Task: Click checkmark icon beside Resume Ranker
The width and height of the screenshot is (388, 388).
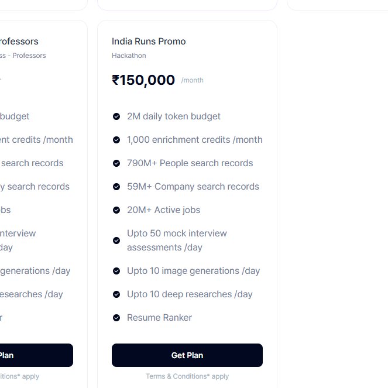Action: [116, 318]
